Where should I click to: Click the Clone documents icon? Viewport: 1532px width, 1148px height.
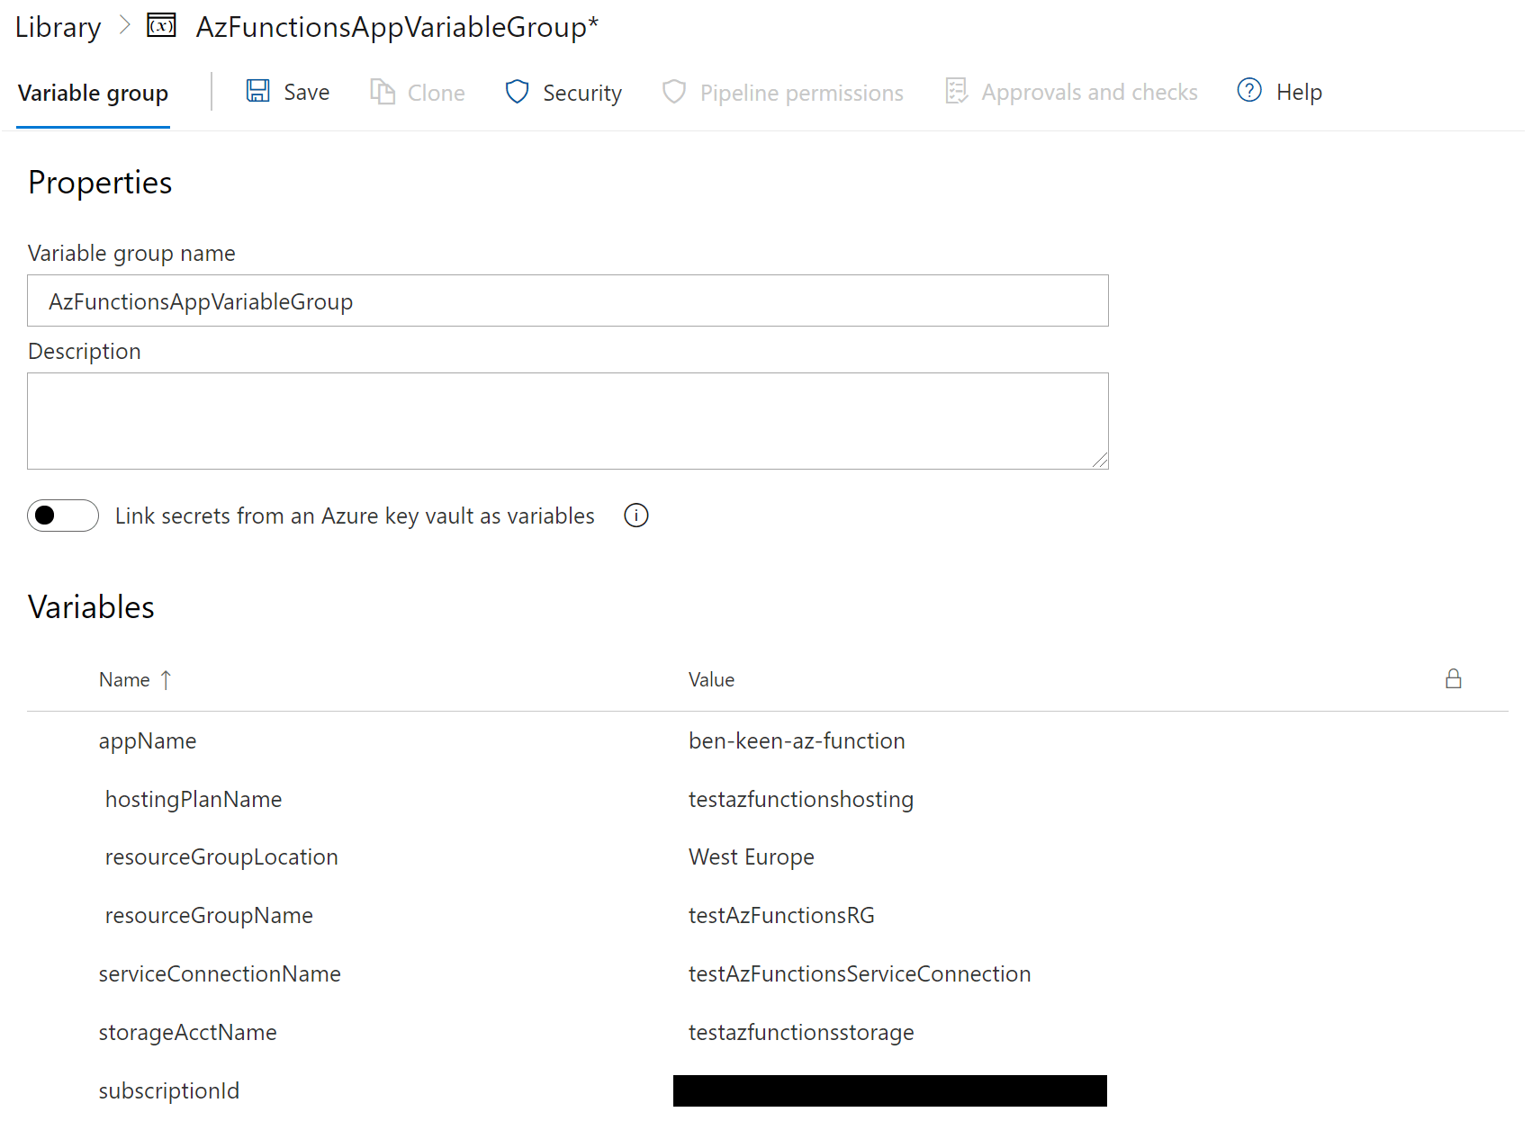point(383,92)
